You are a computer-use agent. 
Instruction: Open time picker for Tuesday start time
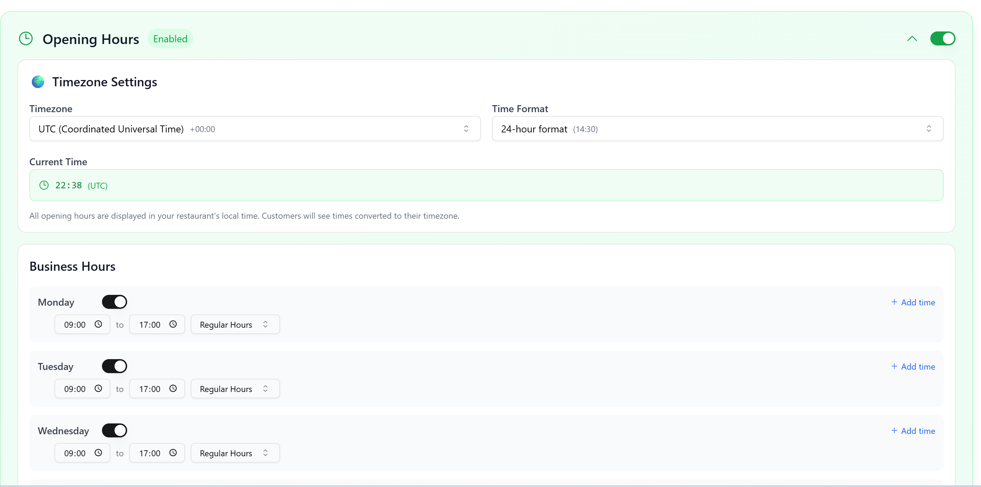click(98, 388)
